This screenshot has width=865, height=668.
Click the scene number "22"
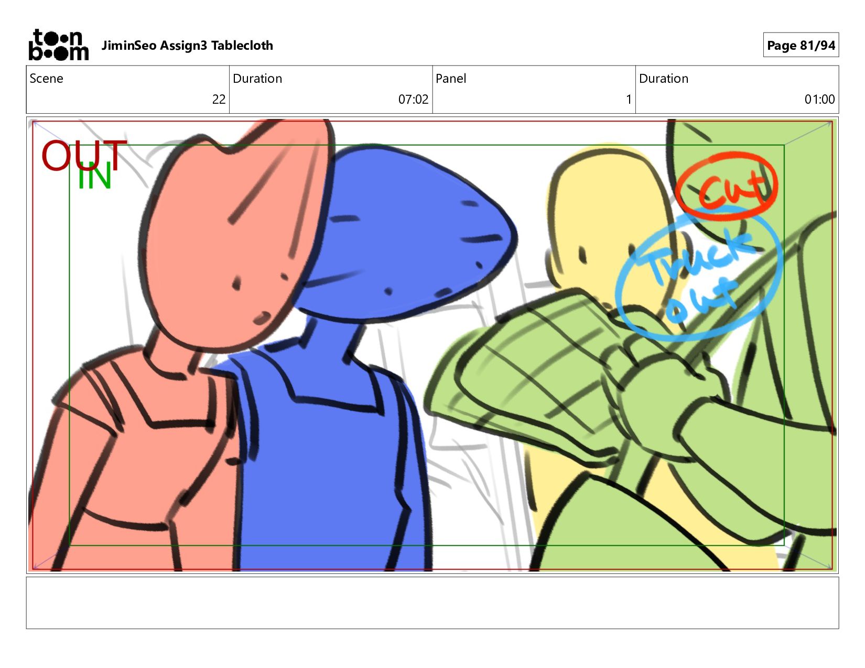tap(219, 99)
